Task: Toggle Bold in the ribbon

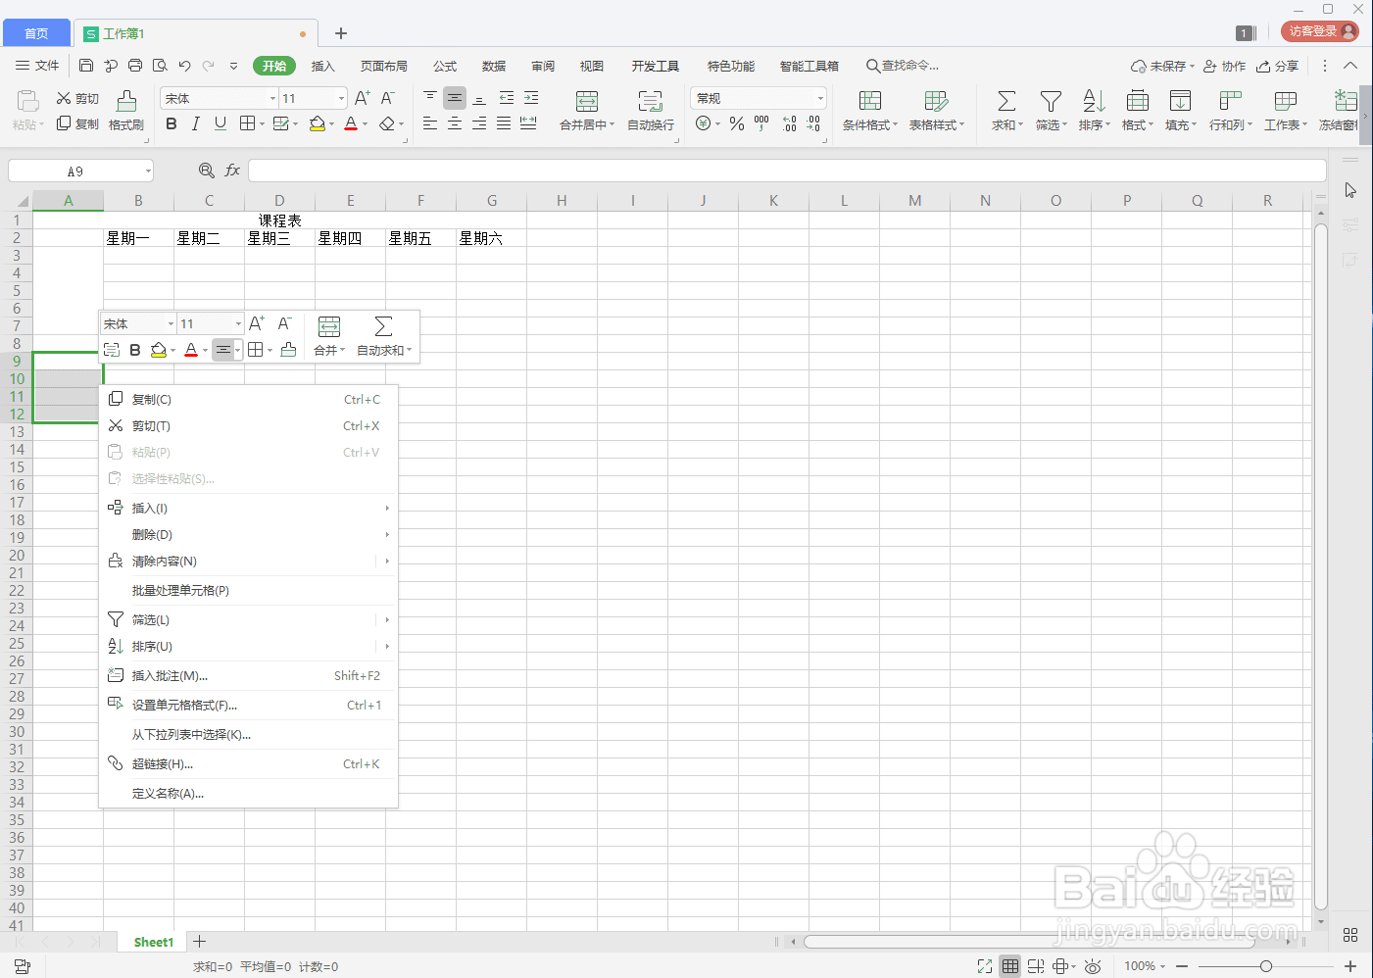Action: 172,123
